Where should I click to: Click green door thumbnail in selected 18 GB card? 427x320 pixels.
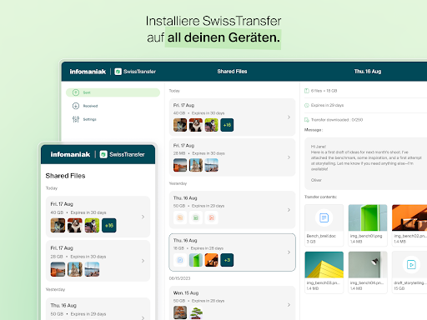196,260
